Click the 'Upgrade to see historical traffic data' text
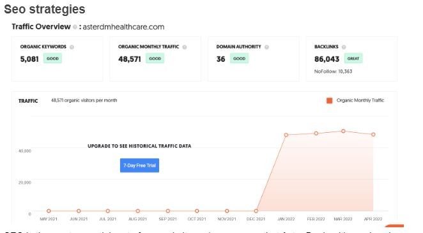Screen dimensions: 423x233 139,146
